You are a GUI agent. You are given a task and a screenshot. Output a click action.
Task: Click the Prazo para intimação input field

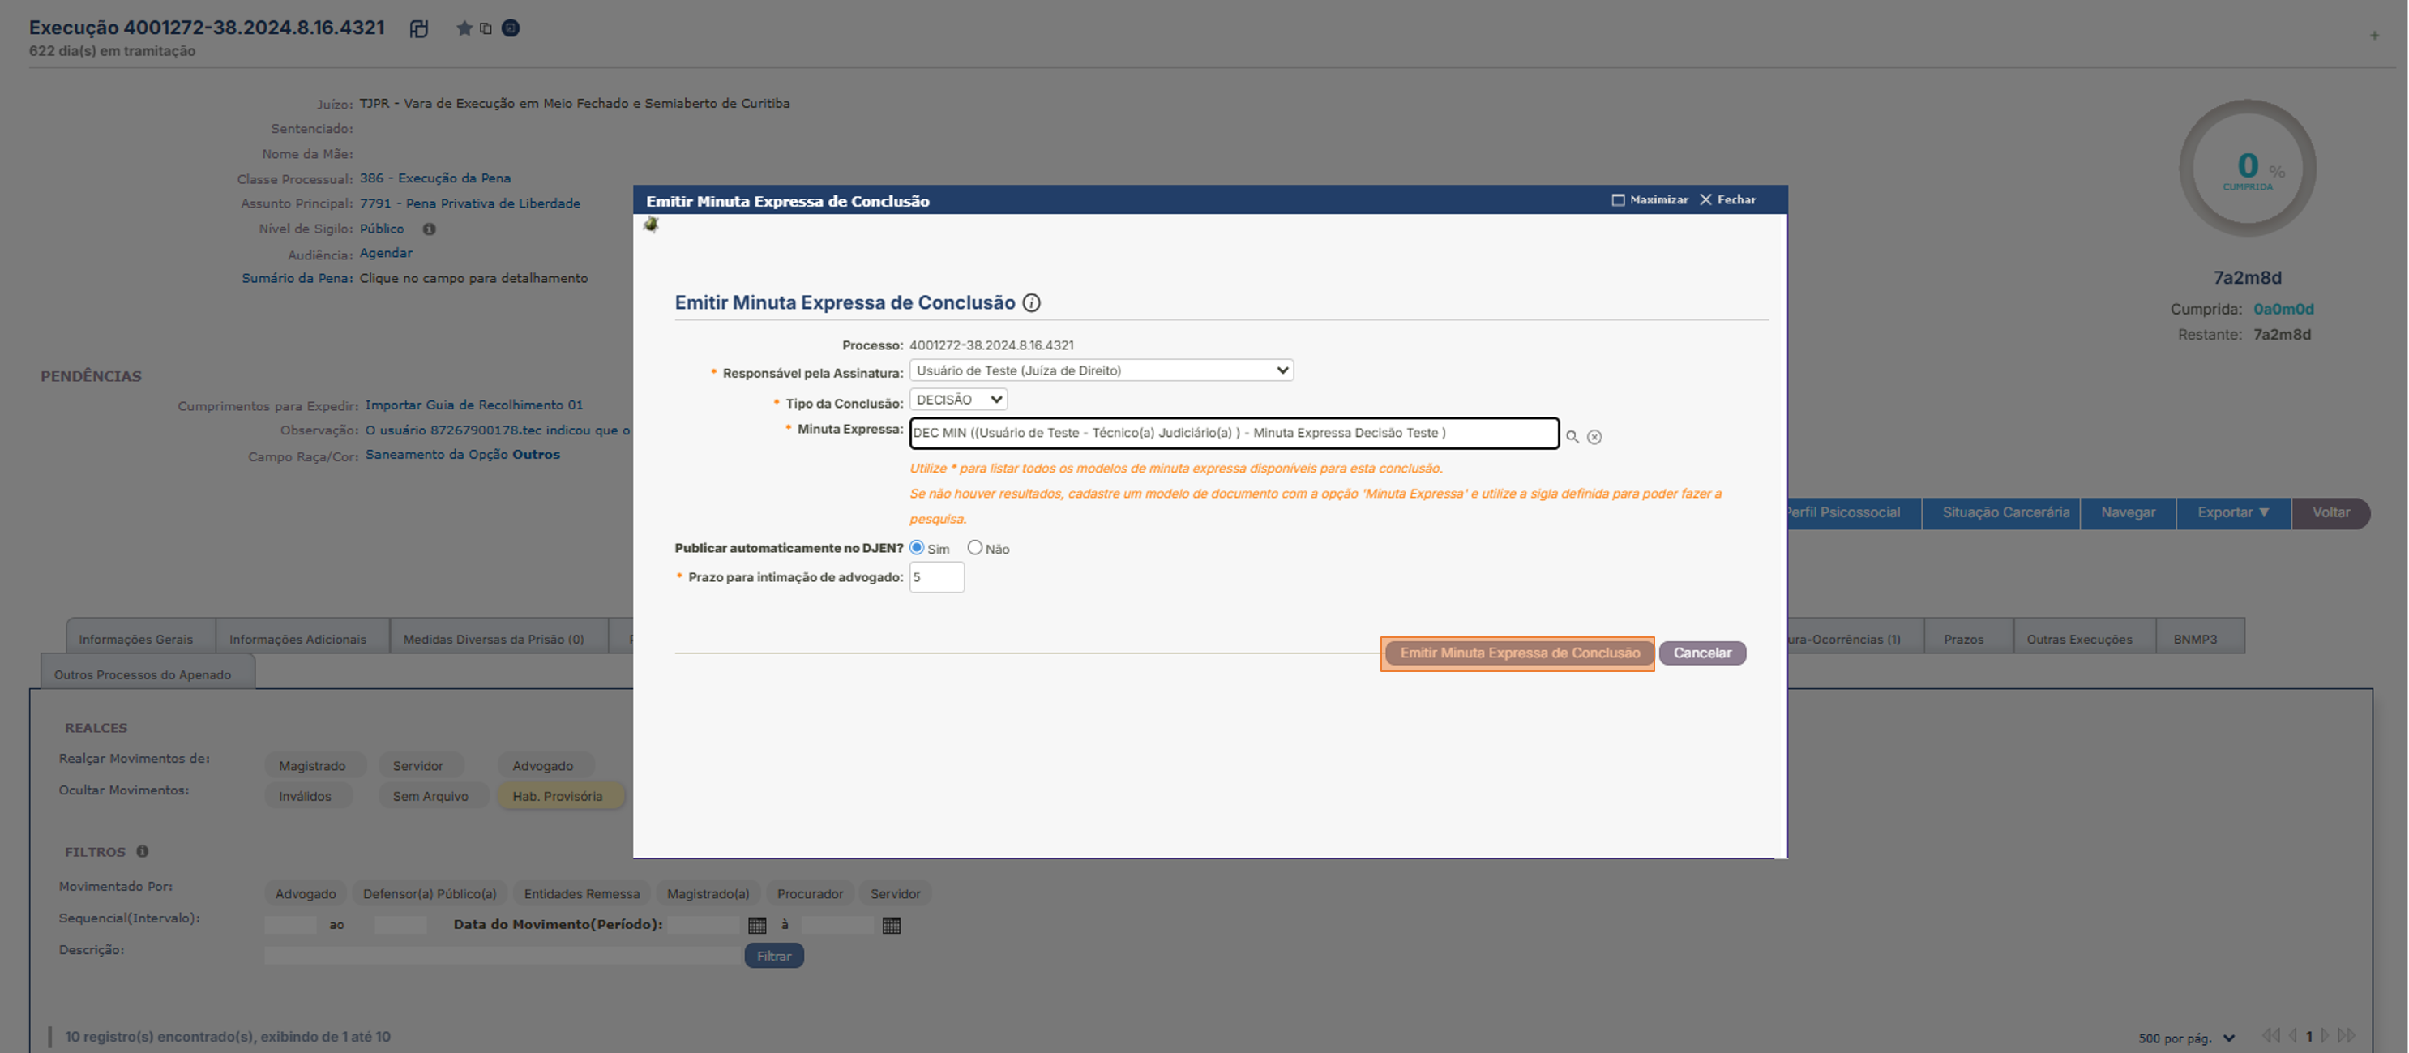click(x=936, y=577)
